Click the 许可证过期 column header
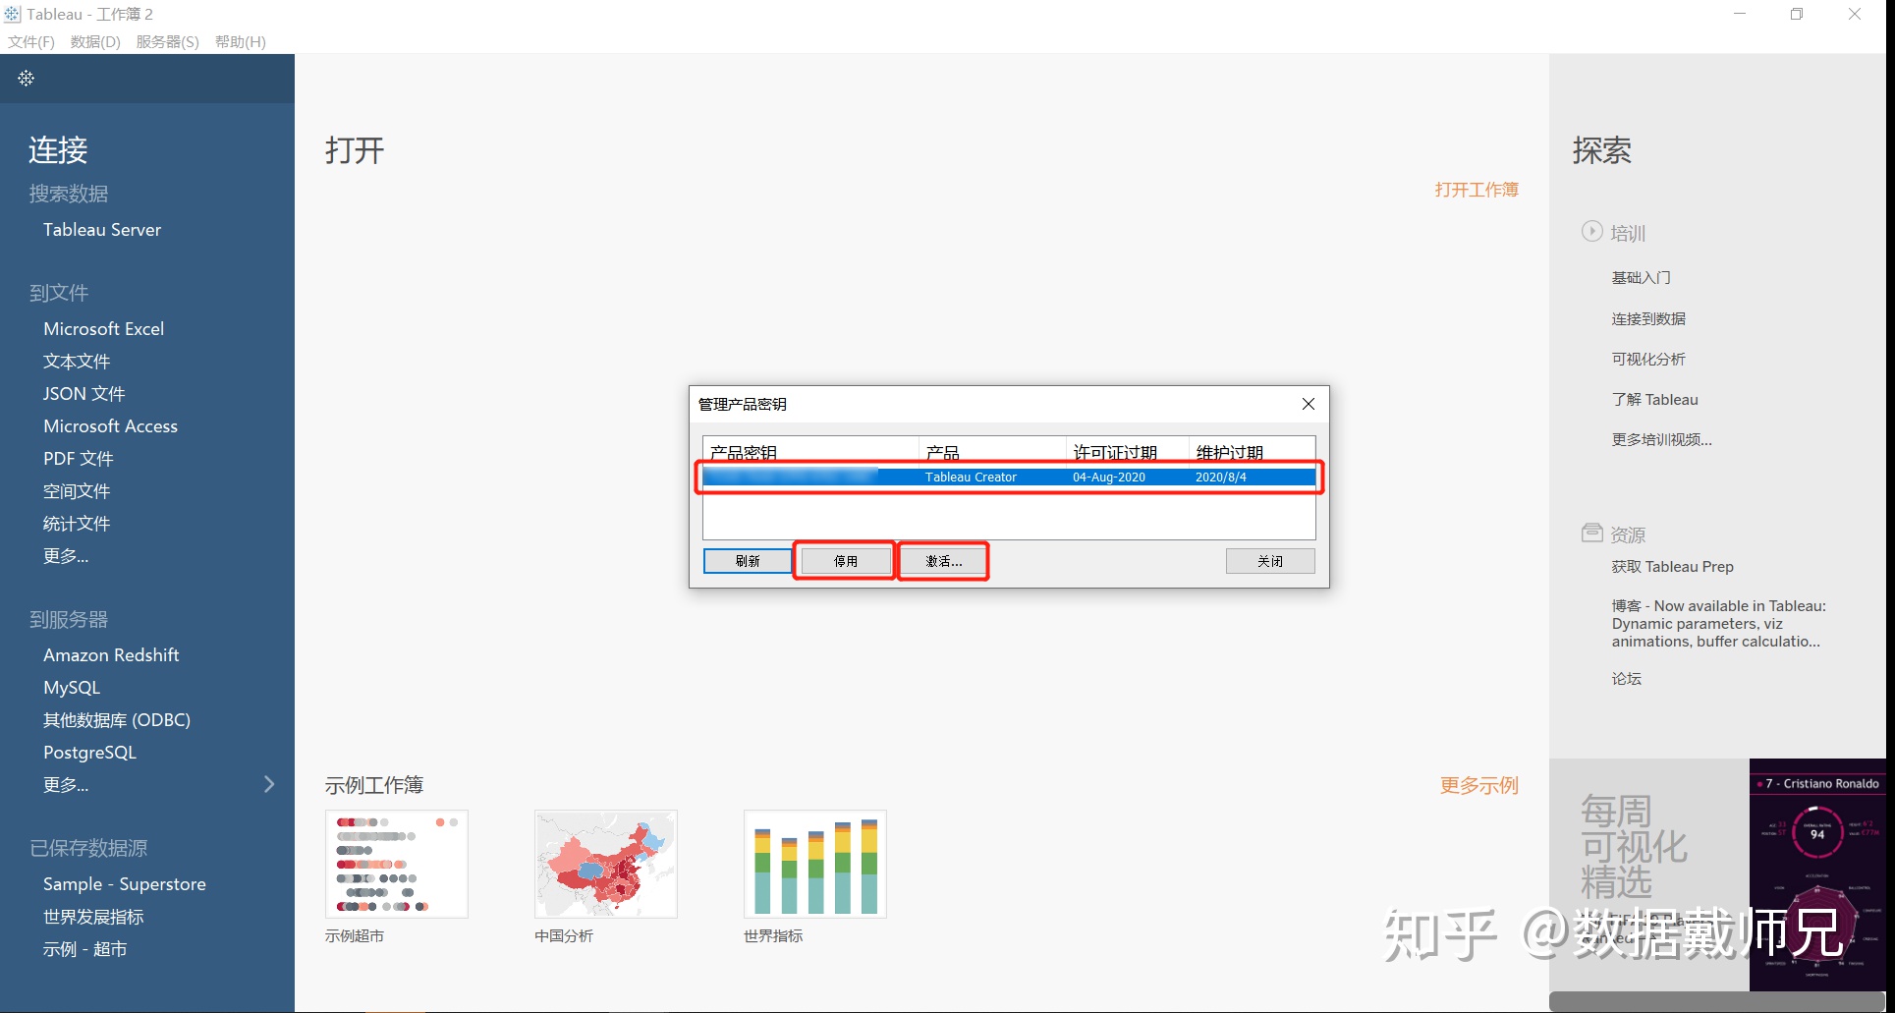This screenshot has width=1895, height=1013. (x=1128, y=452)
